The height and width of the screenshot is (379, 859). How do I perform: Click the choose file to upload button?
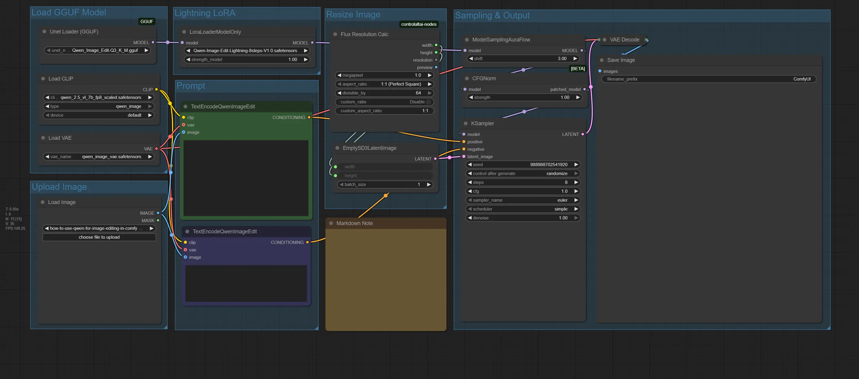coord(99,237)
